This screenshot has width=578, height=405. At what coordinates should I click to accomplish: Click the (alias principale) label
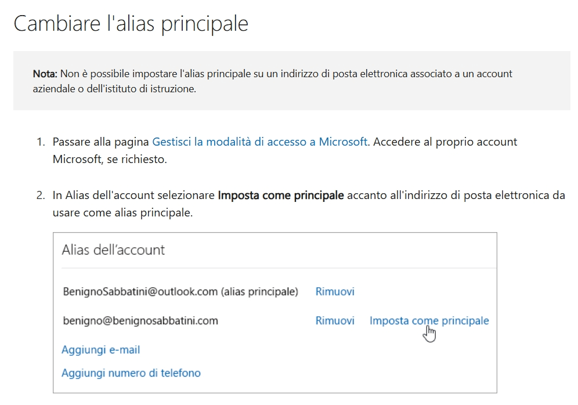point(259,291)
